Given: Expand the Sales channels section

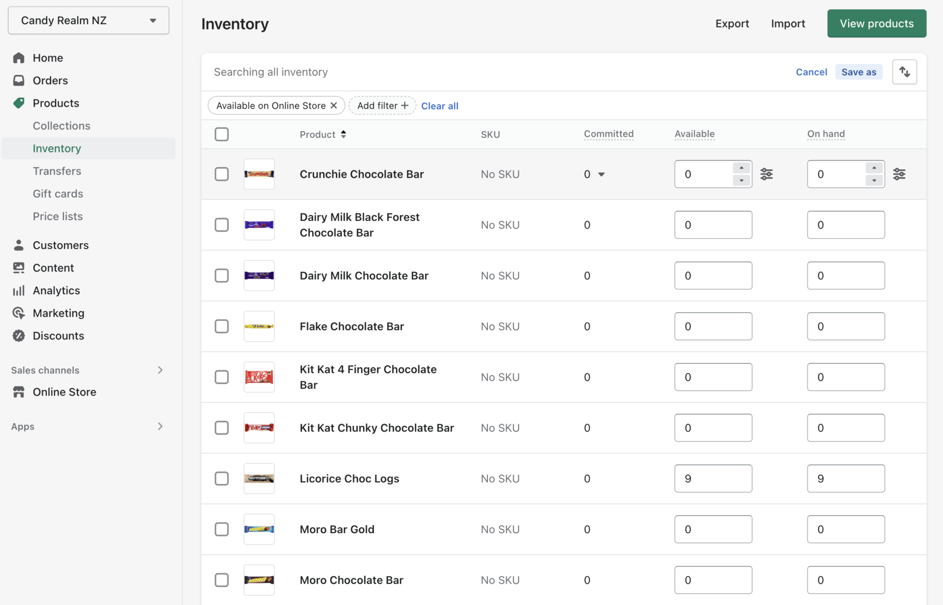Looking at the screenshot, I should (160, 370).
